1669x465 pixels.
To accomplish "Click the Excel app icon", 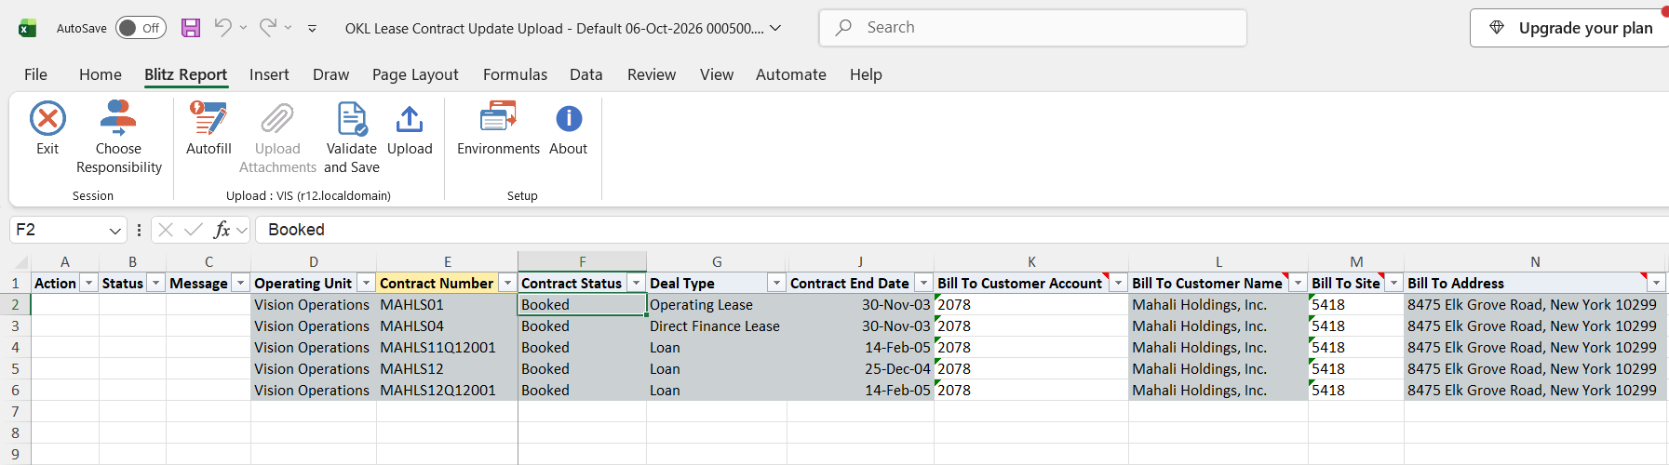I will pos(28,28).
